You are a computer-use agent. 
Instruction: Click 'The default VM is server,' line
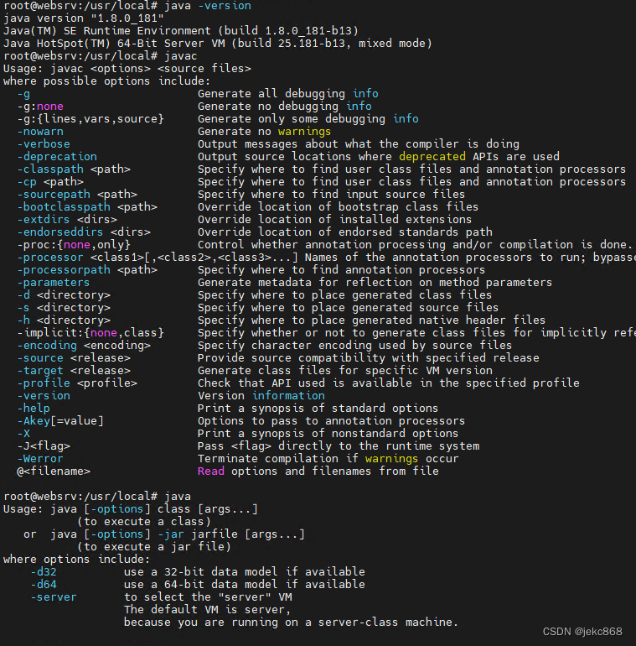pos(207,610)
